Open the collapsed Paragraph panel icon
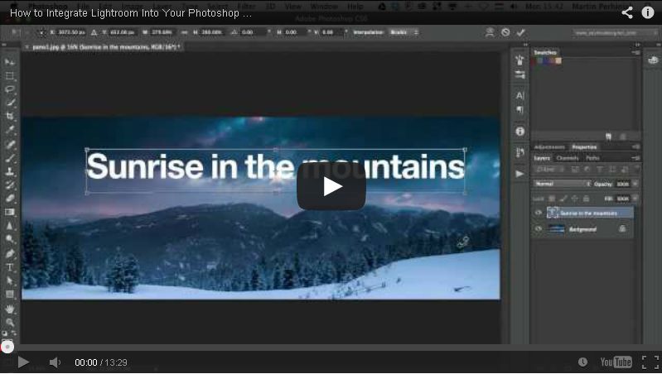 (519, 110)
